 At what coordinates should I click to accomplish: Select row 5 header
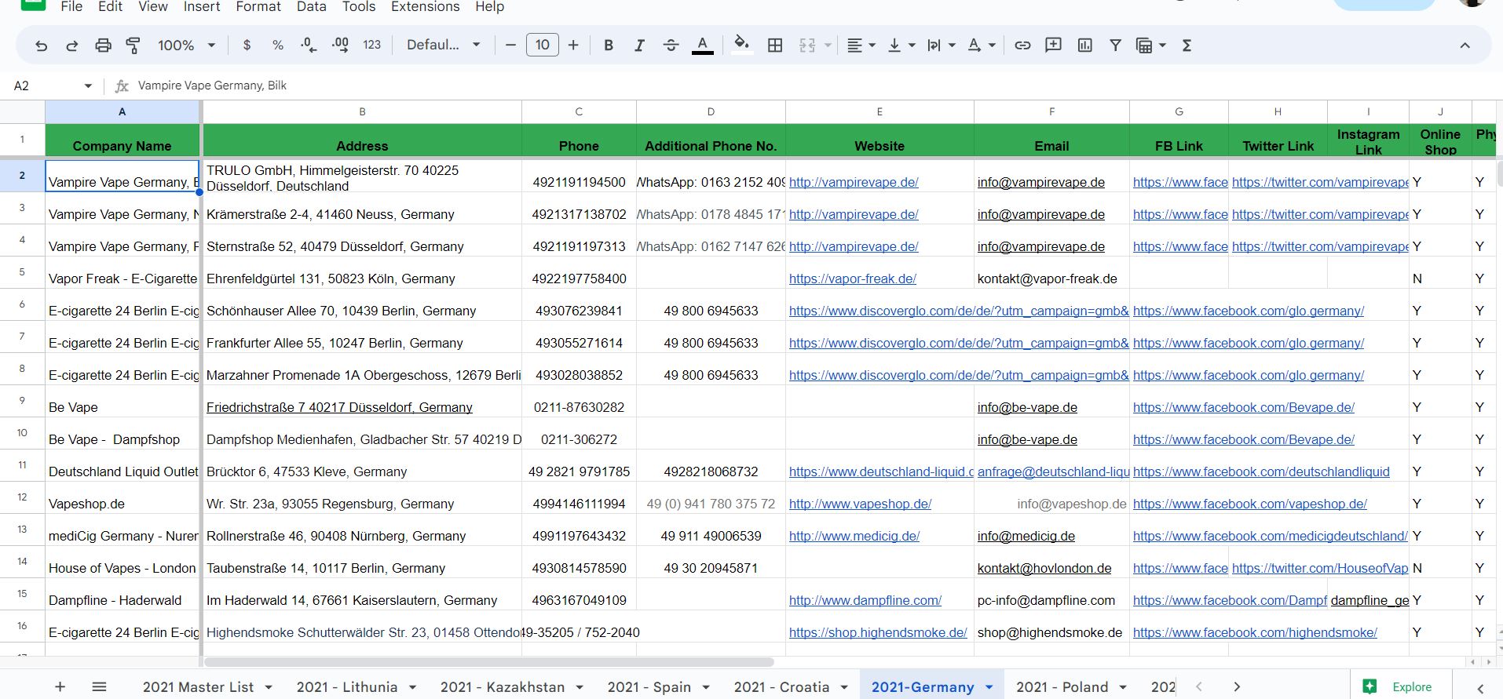(x=22, y=272)
